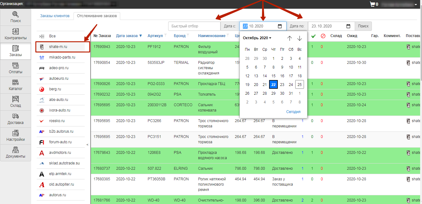Click the red cancelled column header

tap(323, 36)
